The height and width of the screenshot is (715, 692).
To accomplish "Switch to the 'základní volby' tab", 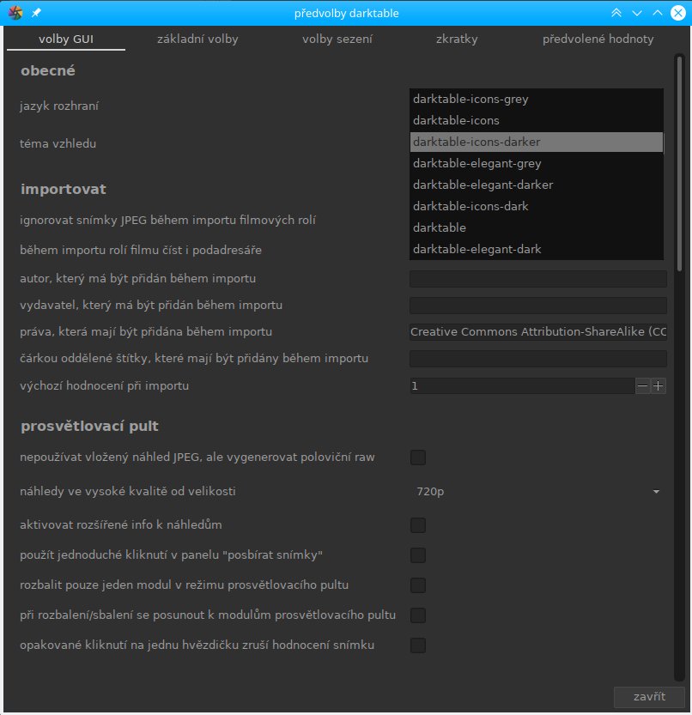I will pos(198,39).
